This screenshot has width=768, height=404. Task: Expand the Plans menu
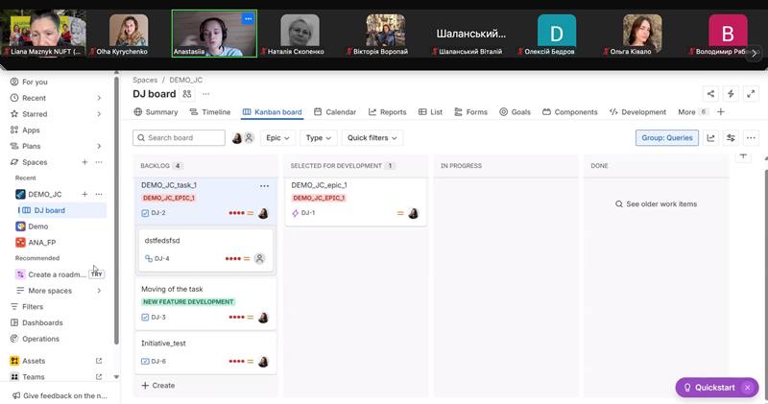tap(99, 146)
